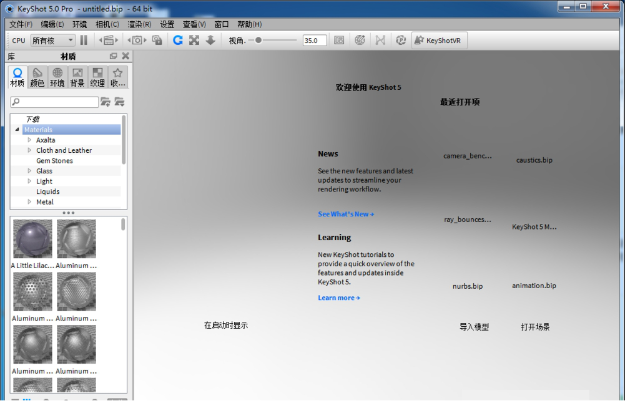625x416 pixels.
Task: Open recent file nurbs.bip
Action: (468, 286)
